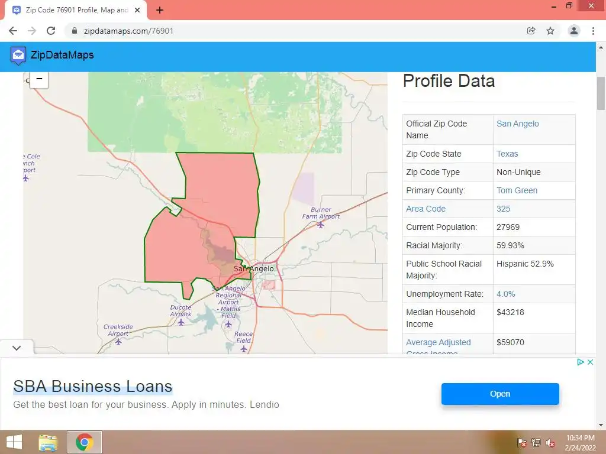Bookmark this page with star icon
This screenshot has height=454, width=606.
(550, 31)
